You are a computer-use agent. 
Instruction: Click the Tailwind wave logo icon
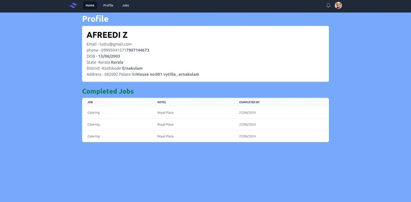[73, 5]
